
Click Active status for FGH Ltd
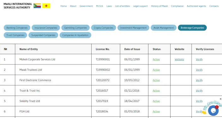pyautogui.click(x=156, y=111)
